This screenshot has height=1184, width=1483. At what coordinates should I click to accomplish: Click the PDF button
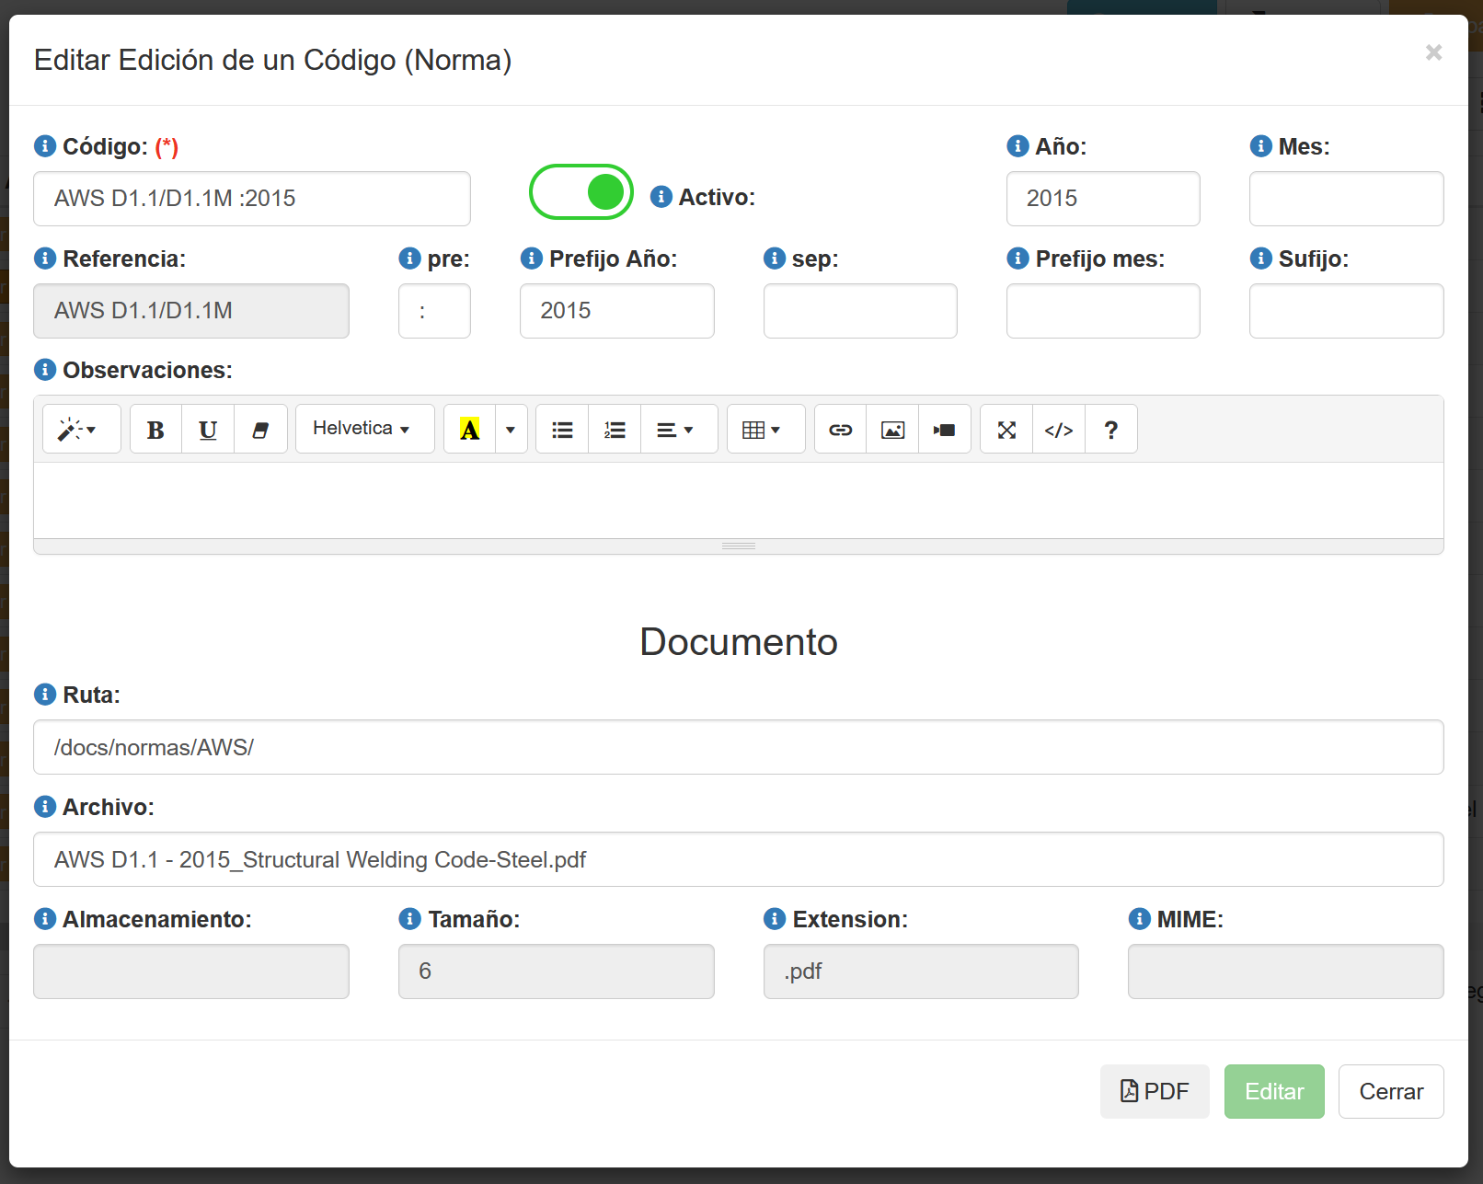(1155, 1092)
